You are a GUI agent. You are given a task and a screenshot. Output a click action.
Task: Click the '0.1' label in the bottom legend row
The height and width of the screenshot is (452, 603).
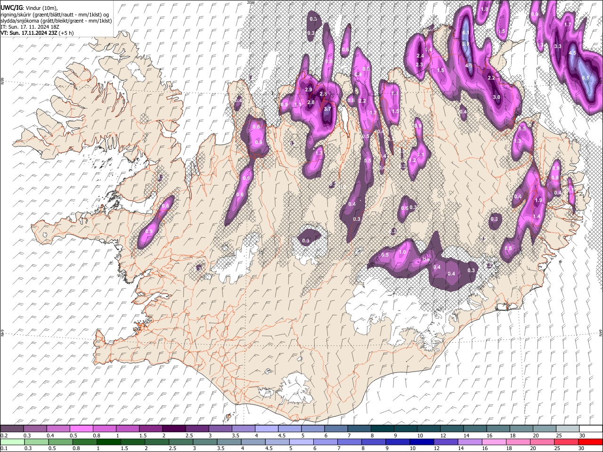tap(4, 448)
